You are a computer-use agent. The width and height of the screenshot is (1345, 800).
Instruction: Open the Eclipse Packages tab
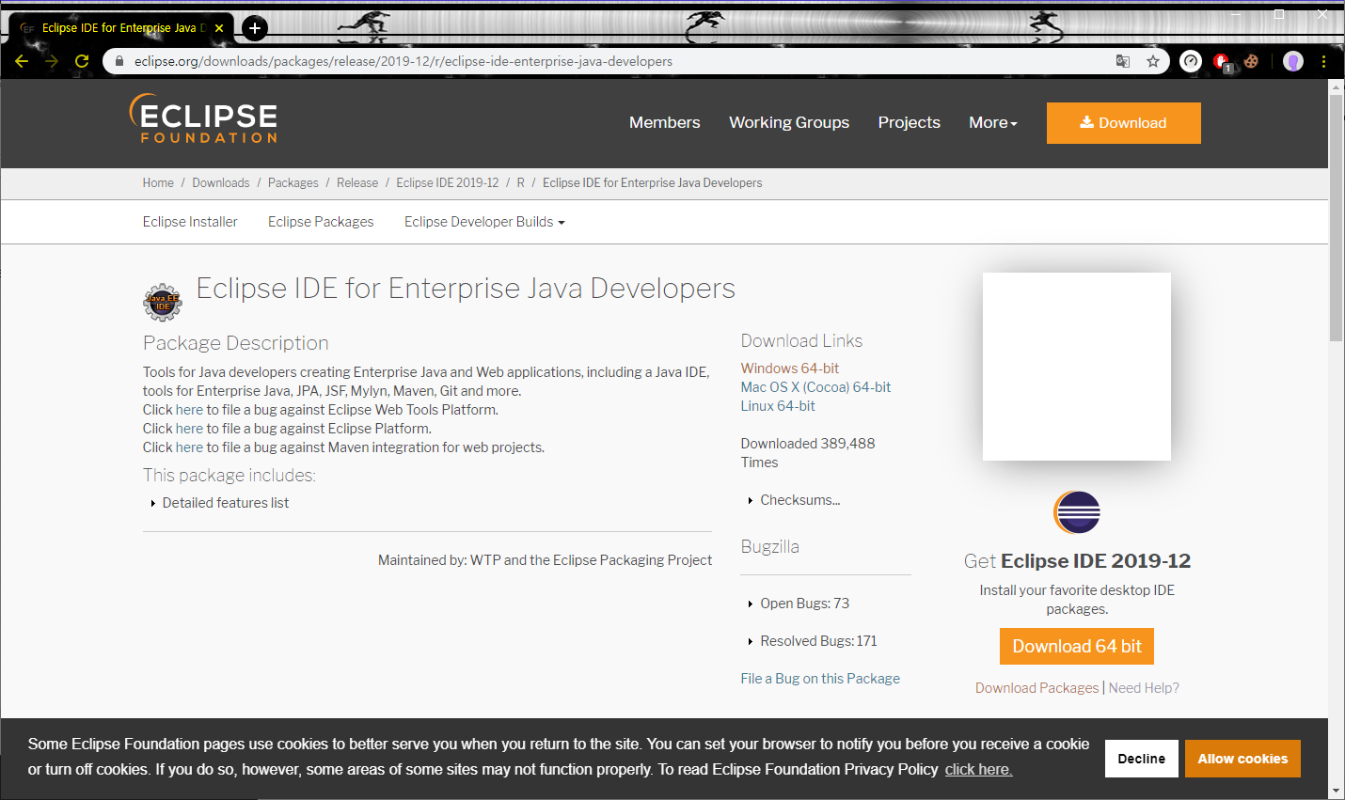[321, 222]
